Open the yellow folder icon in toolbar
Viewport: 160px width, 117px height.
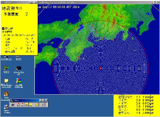[37, 104]
